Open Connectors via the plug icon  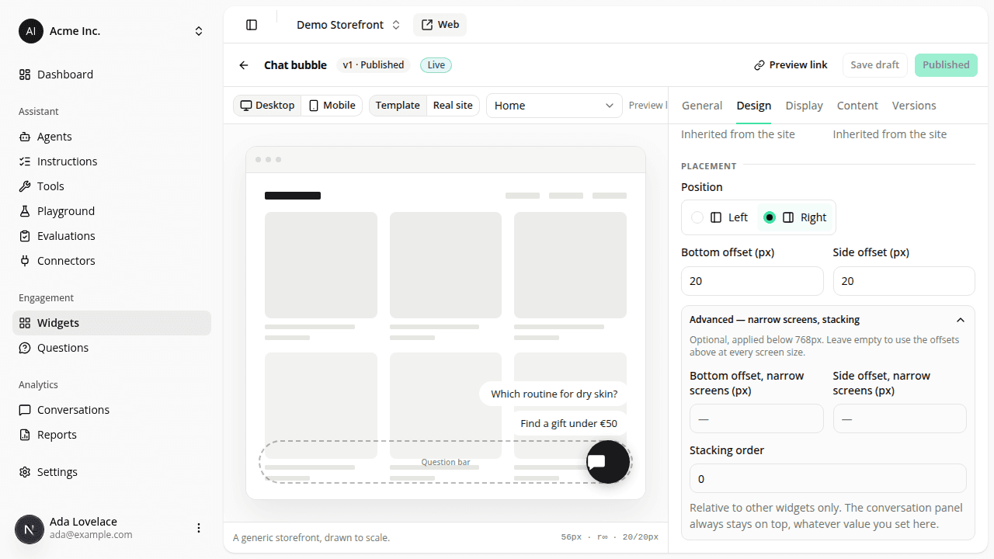[x=25, y=261]
